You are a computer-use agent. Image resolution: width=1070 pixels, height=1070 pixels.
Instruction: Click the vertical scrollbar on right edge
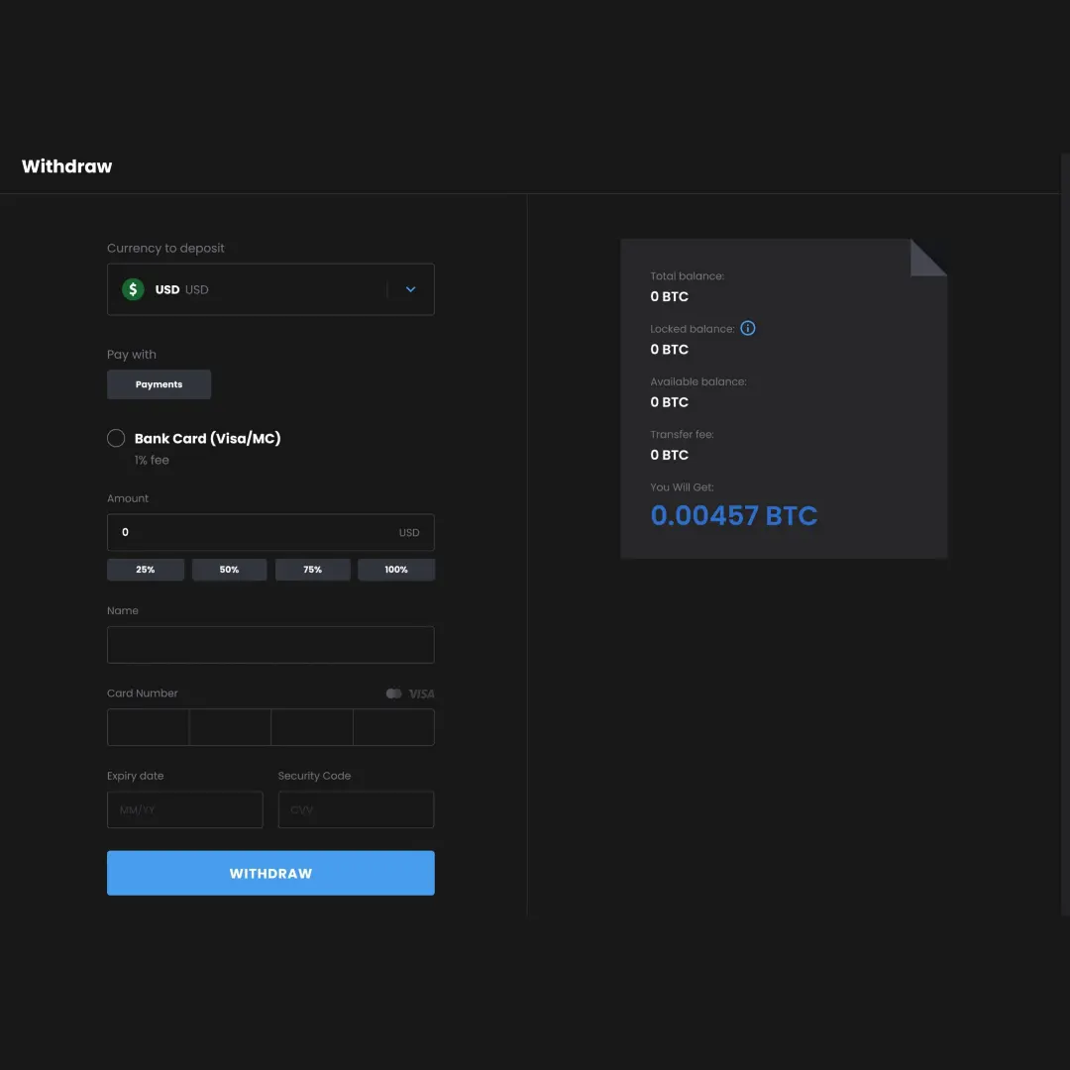pyautogui.click(x=1065, y=535)
